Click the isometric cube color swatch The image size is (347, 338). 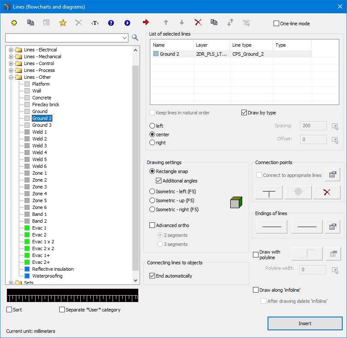(x=236, y=202)
